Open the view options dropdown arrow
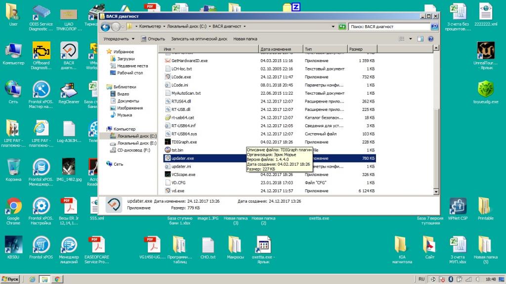The image size is (506, 284). point(411,39)
